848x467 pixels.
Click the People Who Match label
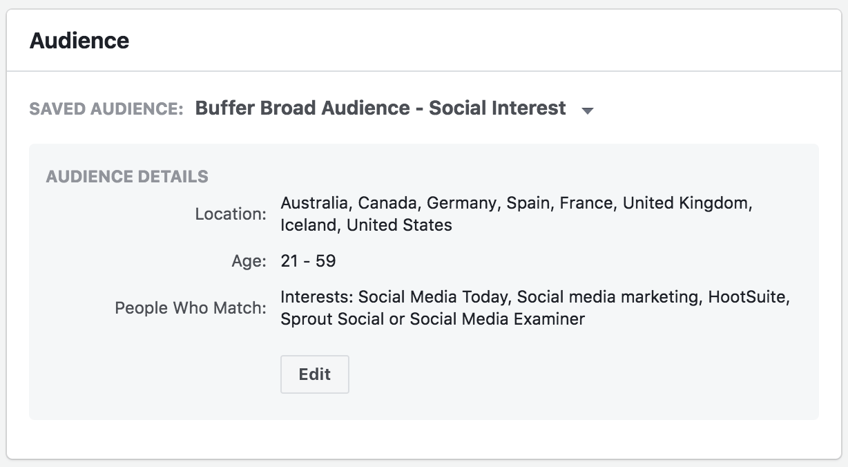(x=191, y=308)
